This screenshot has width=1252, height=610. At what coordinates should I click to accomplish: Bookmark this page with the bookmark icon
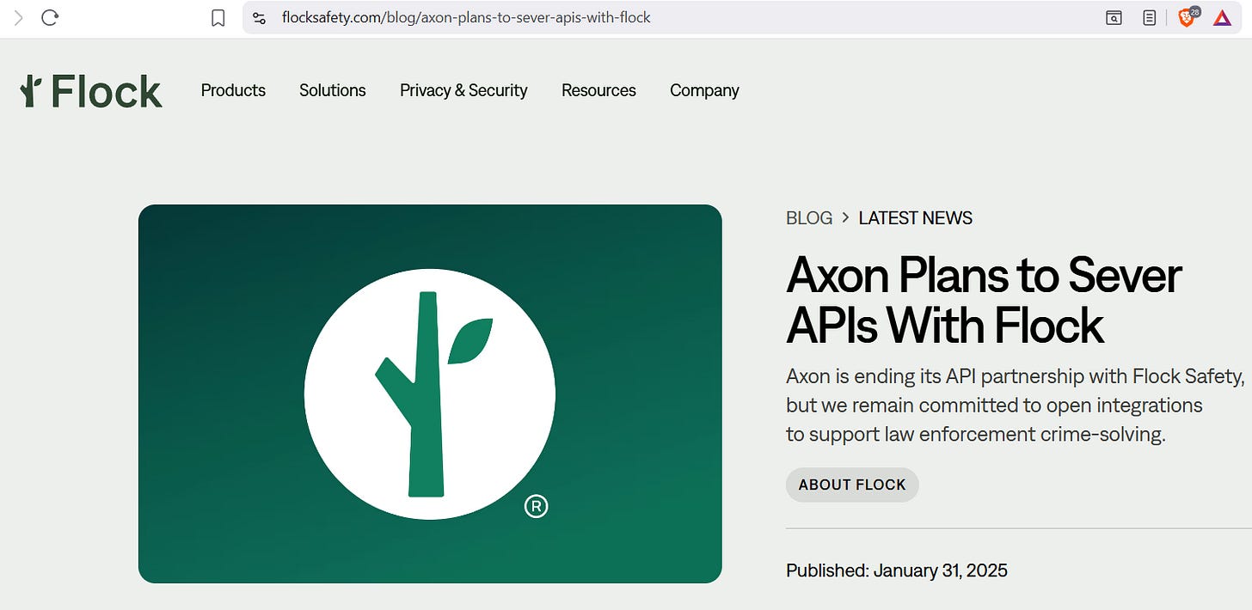(218, 18)
